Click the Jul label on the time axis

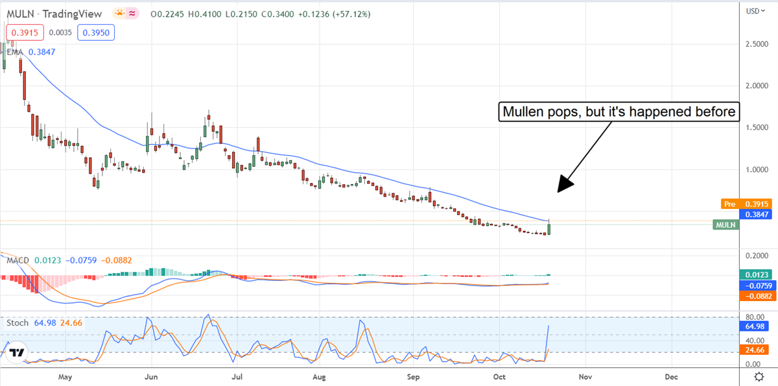(237, 376)
